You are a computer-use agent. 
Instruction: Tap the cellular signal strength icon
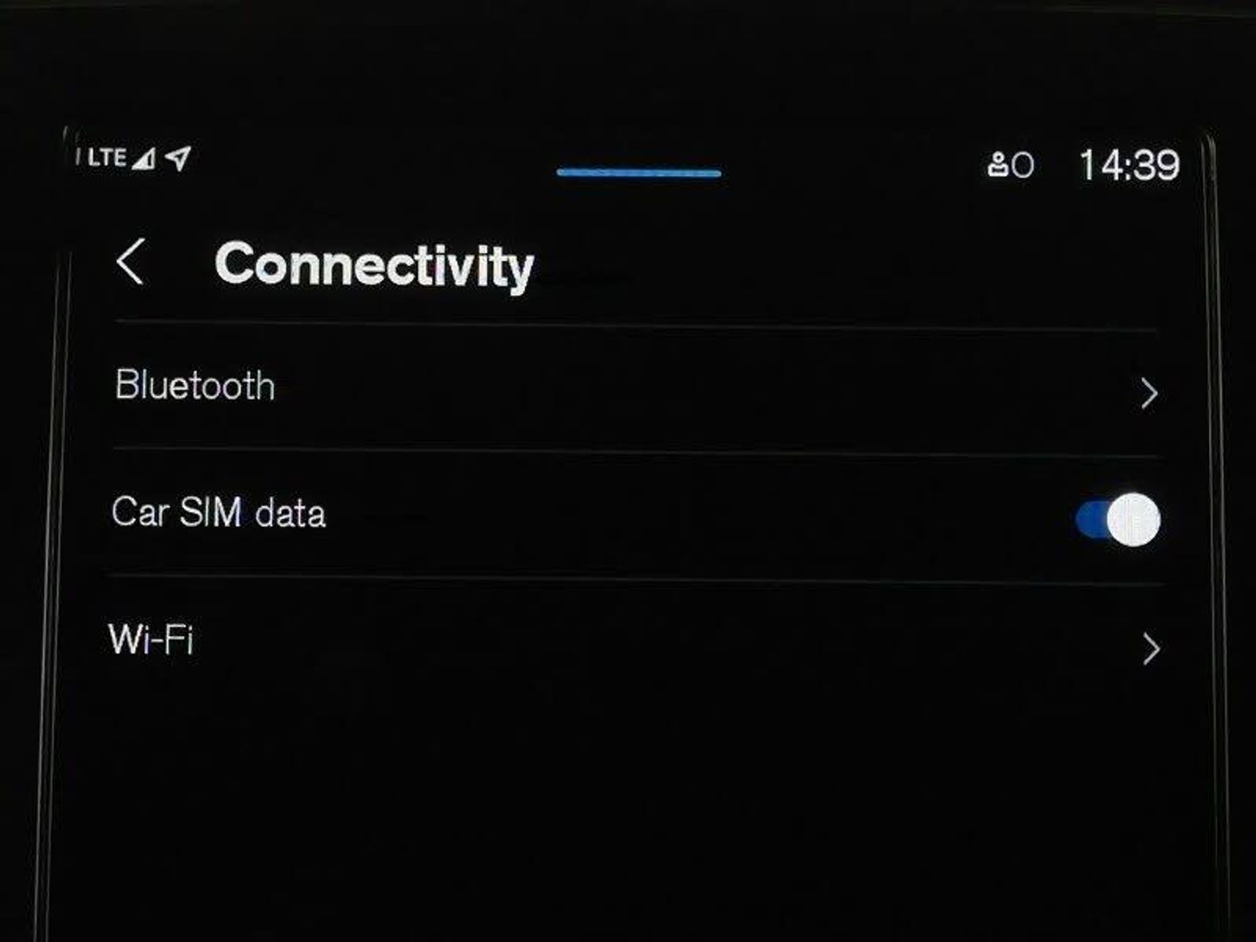coord(144,158)
